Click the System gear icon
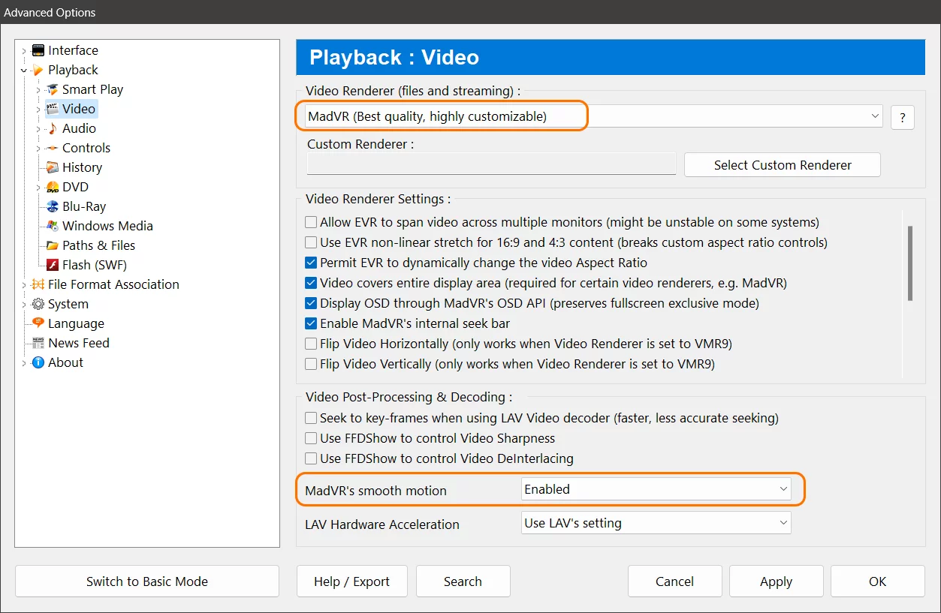Screen dimensions: 941x613 [38, 304]
